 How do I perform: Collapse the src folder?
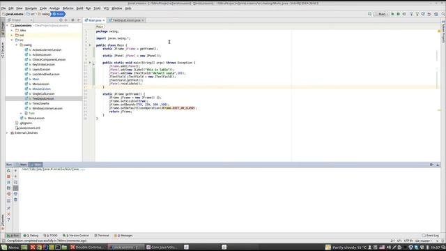pos(12,40)
